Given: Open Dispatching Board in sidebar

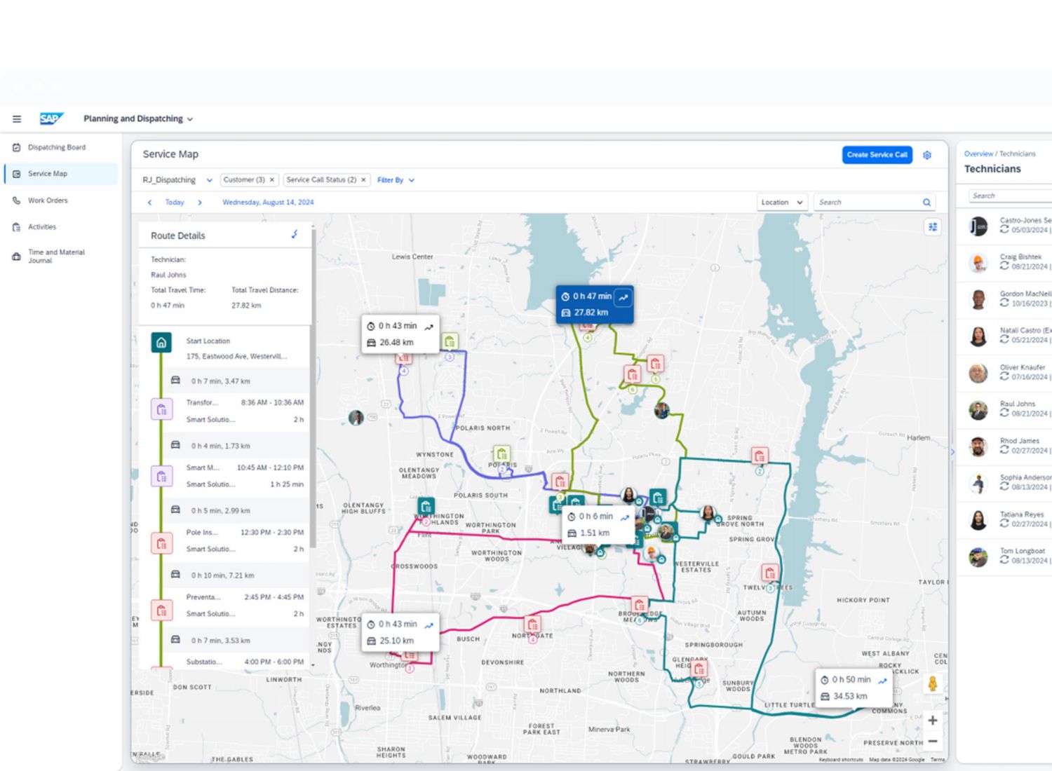Looking at the screenshot, I should [56, 147].
